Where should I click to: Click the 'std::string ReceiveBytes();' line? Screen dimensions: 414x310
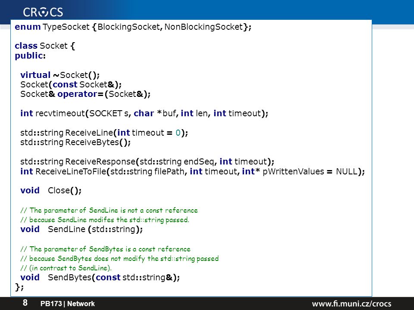(x=75, y=143)
